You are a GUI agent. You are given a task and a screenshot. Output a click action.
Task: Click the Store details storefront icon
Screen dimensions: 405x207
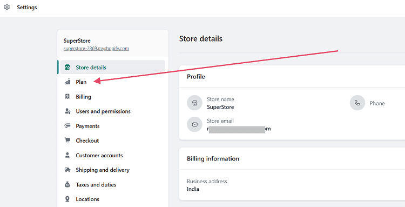point(67,68)
